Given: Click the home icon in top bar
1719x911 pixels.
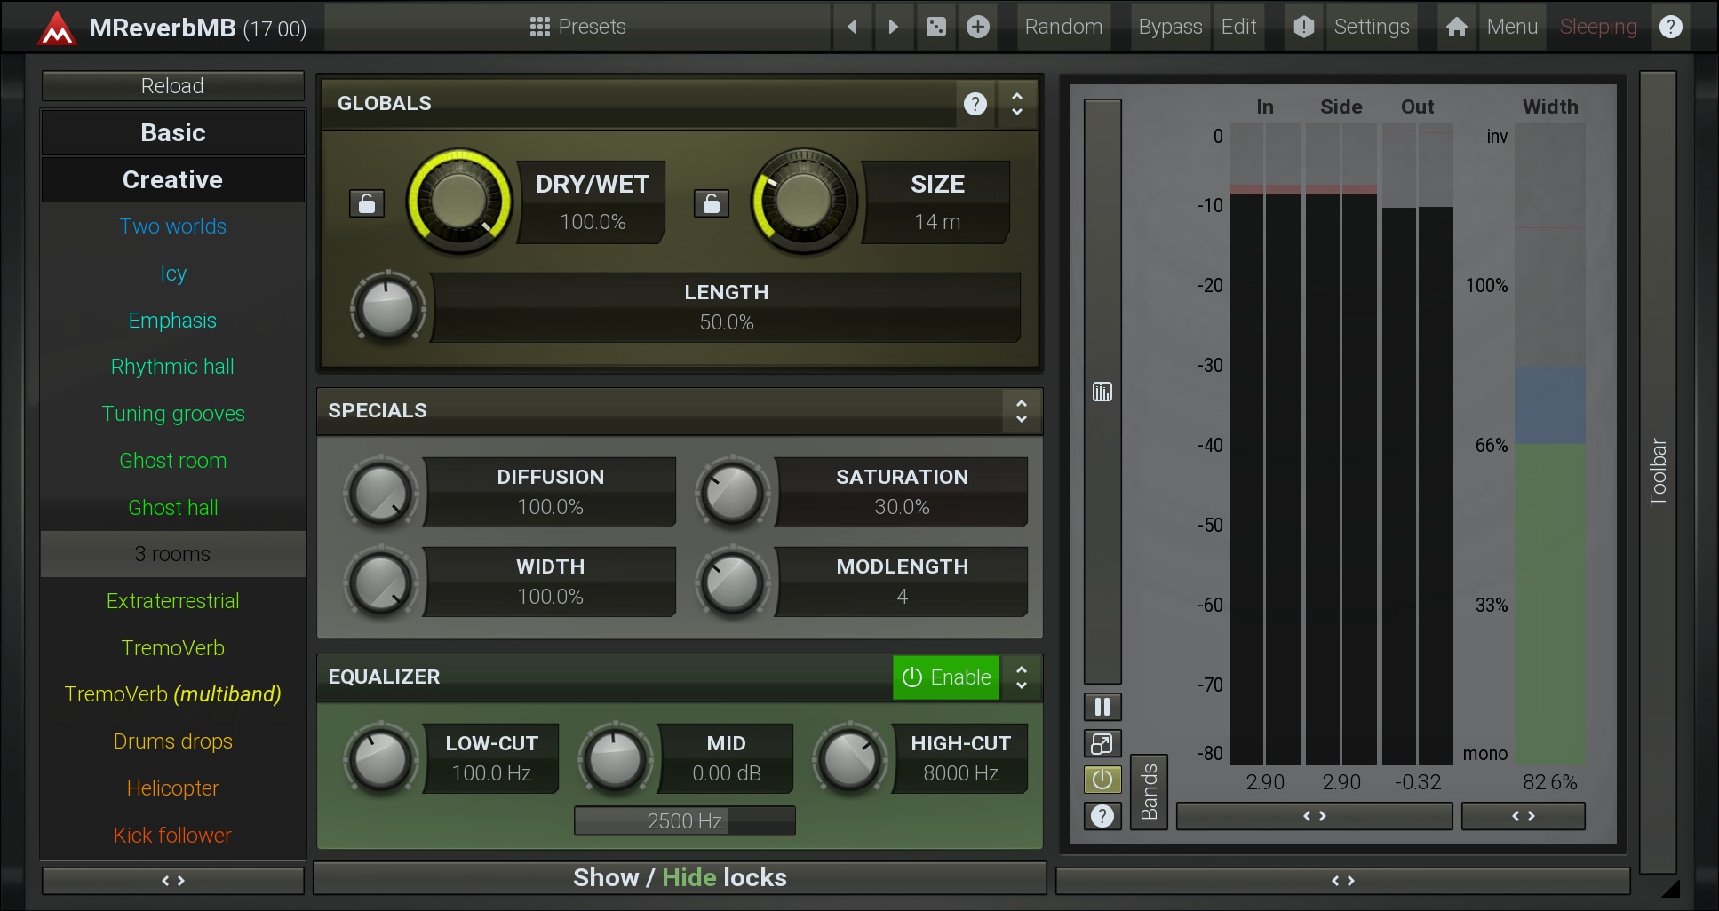Looking at the screenshot, I should 1456,27.
